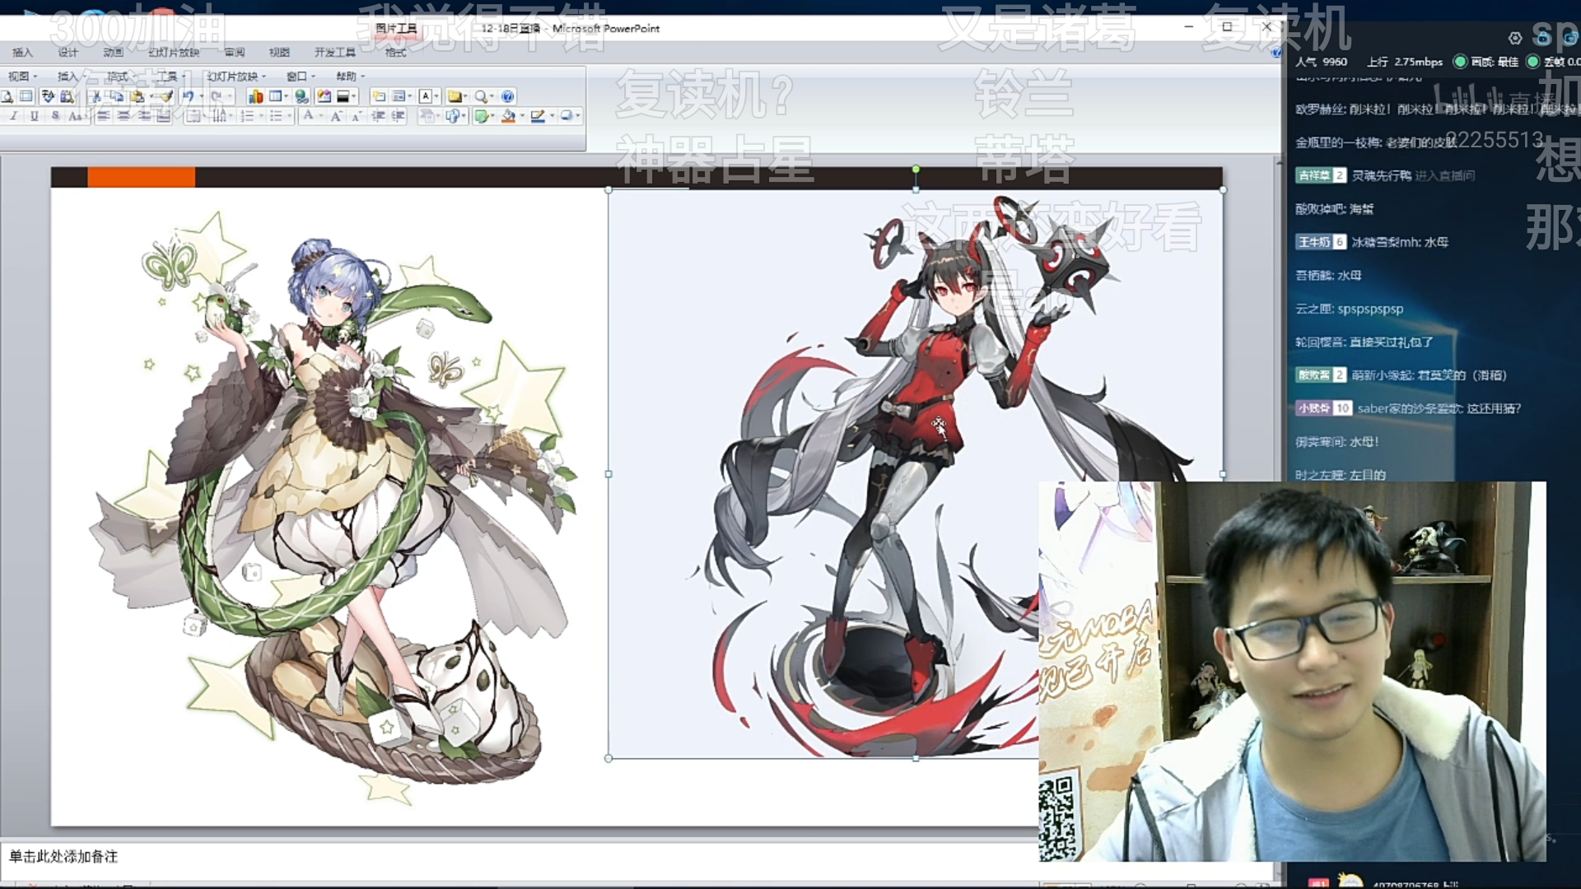Expand the 窗口 classic menu dropdown
Viewport: 1581px width, 889px height.
tap(301, 77)
